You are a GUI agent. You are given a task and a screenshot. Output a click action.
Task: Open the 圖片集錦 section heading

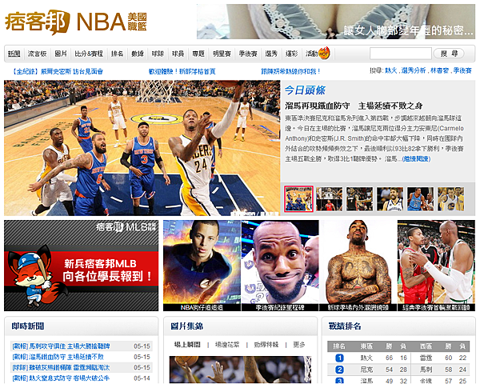coord(186,326)
